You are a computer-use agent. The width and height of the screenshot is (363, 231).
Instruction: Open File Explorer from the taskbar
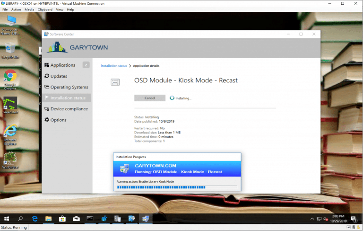tap(49, 219)
